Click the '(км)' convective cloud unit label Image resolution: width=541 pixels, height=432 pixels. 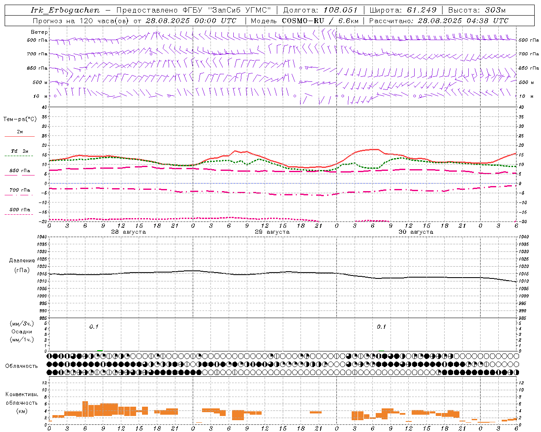[x=22, y=411]
